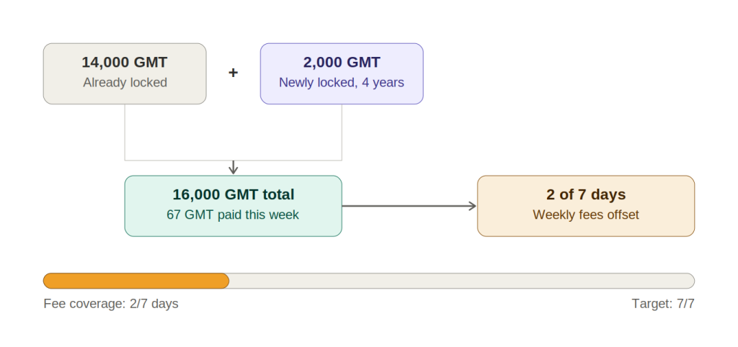The height and width of the screenshot is (347, 738).
Task: Click the bottom horizontal connector joining both lock boxes
Action: [x=233, y=161]
